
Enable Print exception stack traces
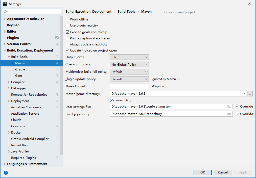tap(67, 38)
